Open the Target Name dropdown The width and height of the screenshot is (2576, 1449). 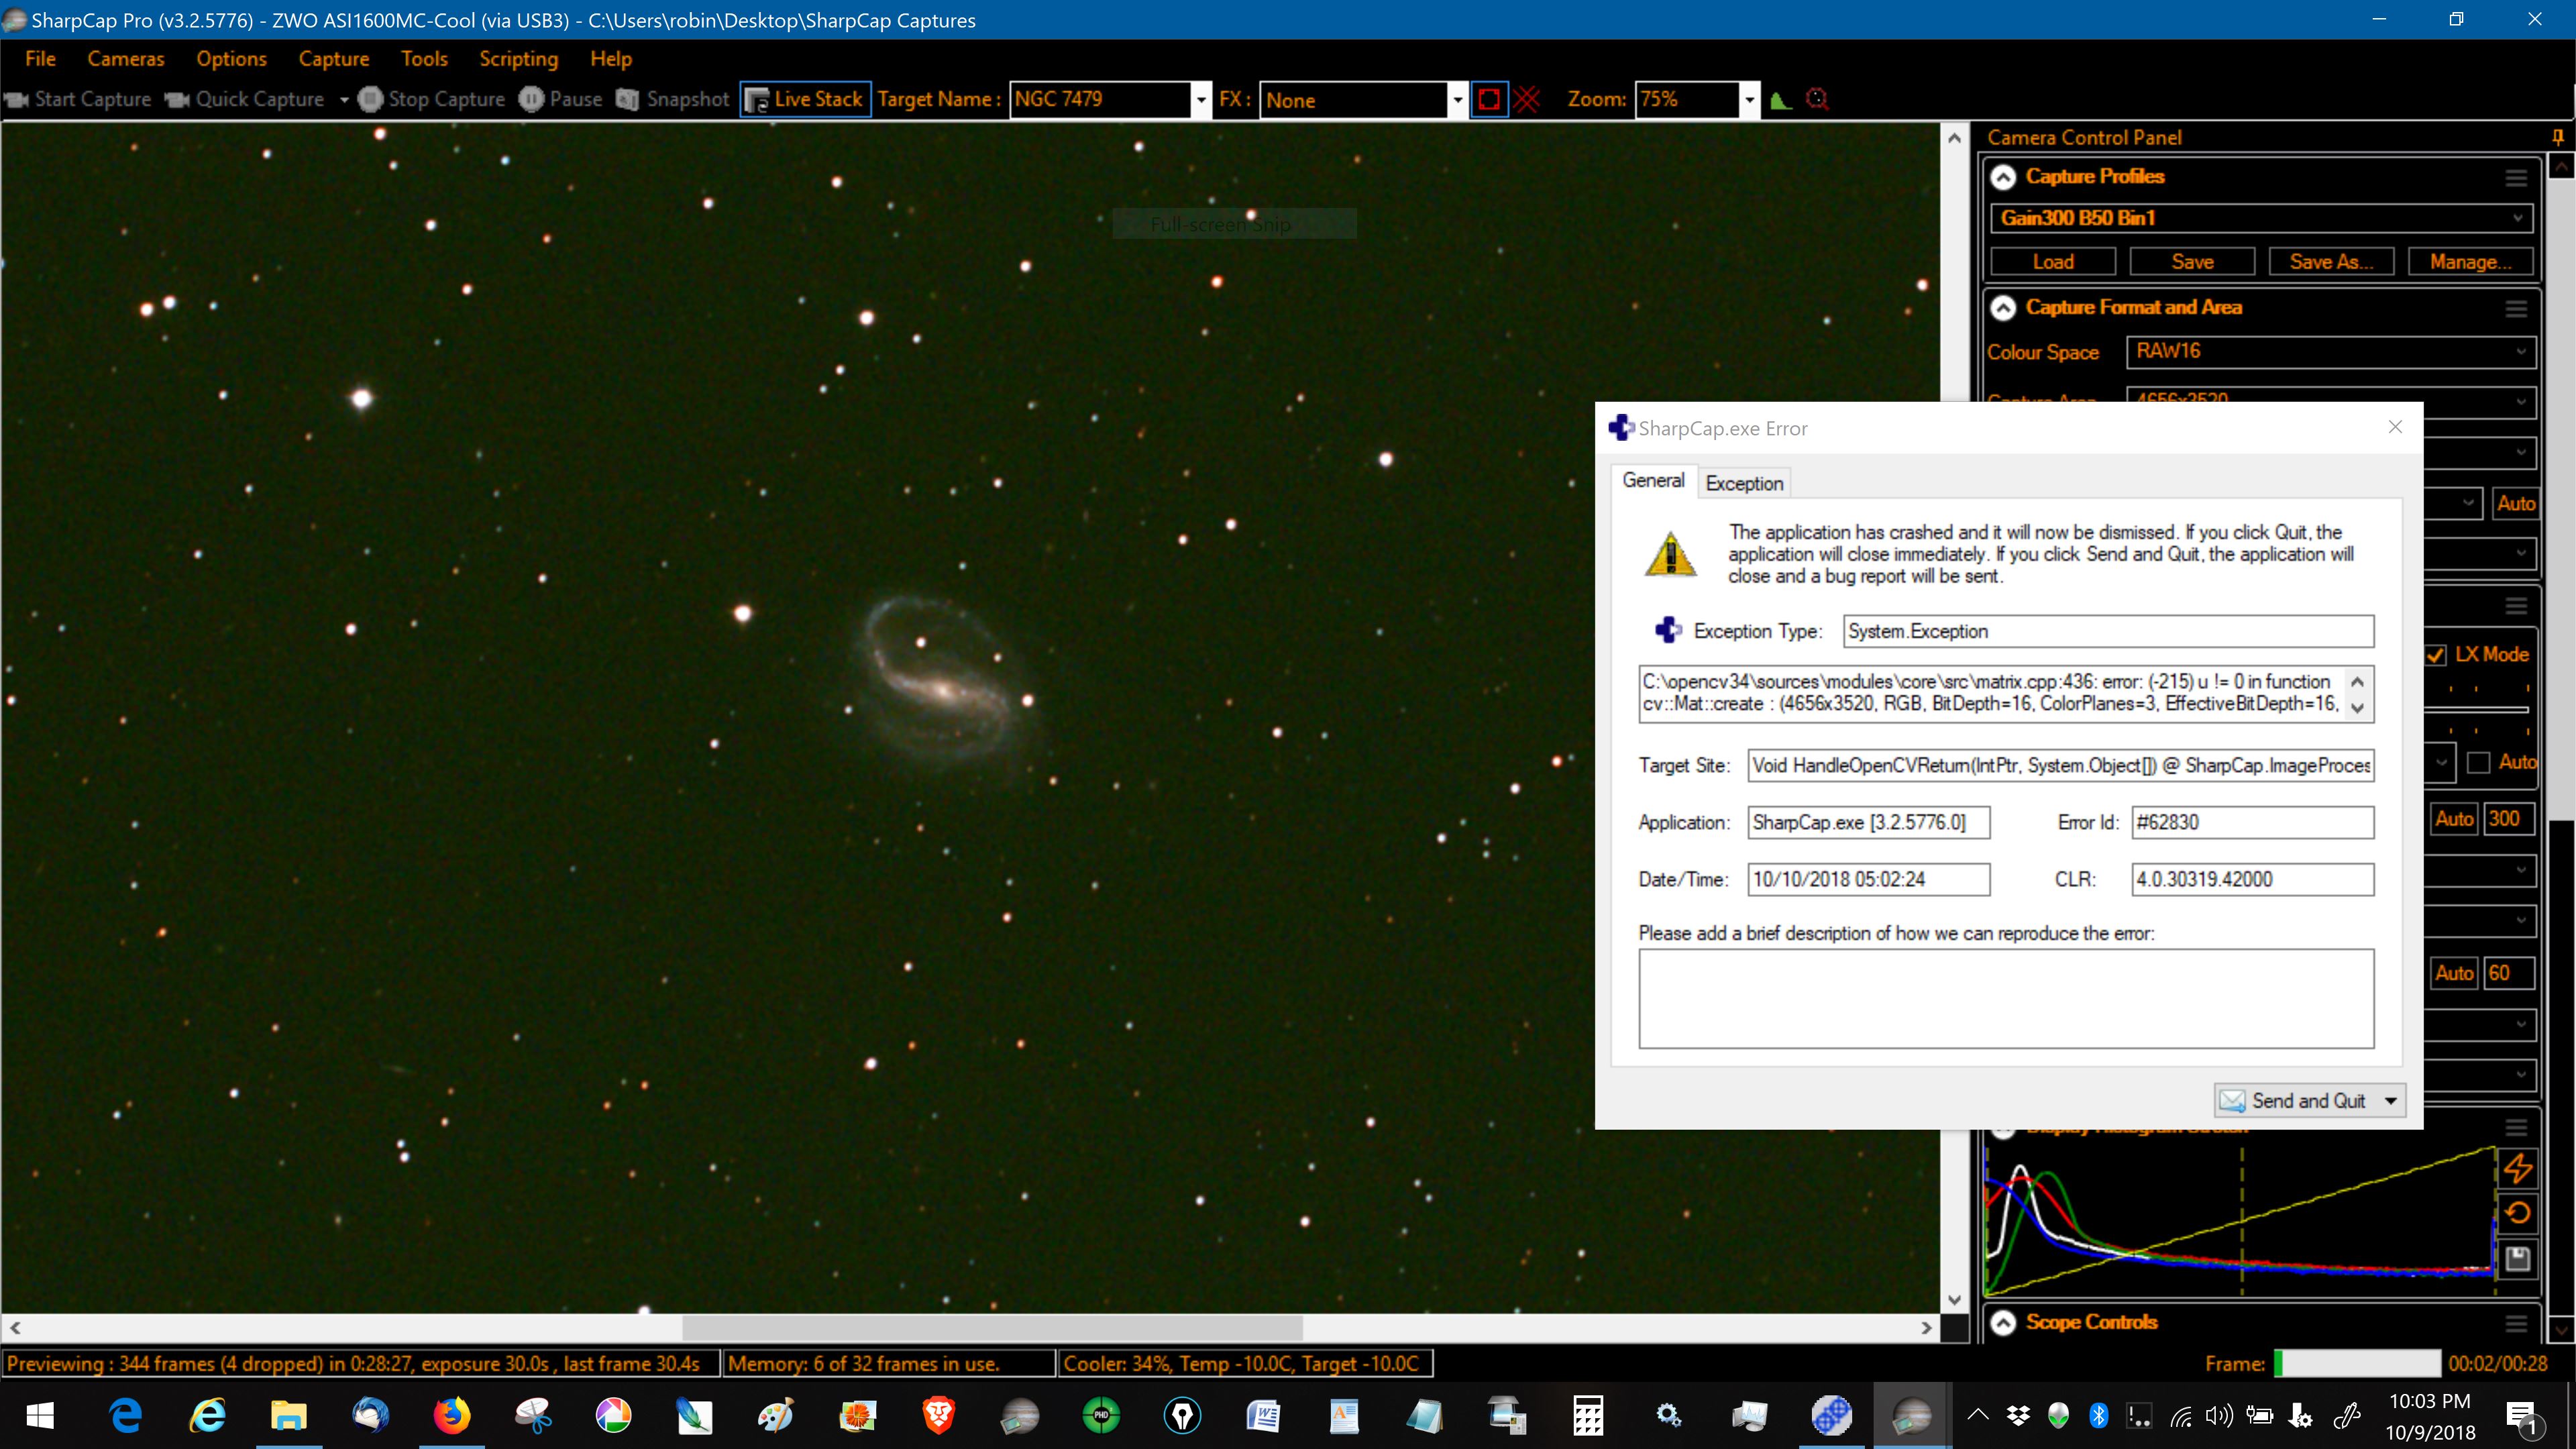coord(1201,100)
